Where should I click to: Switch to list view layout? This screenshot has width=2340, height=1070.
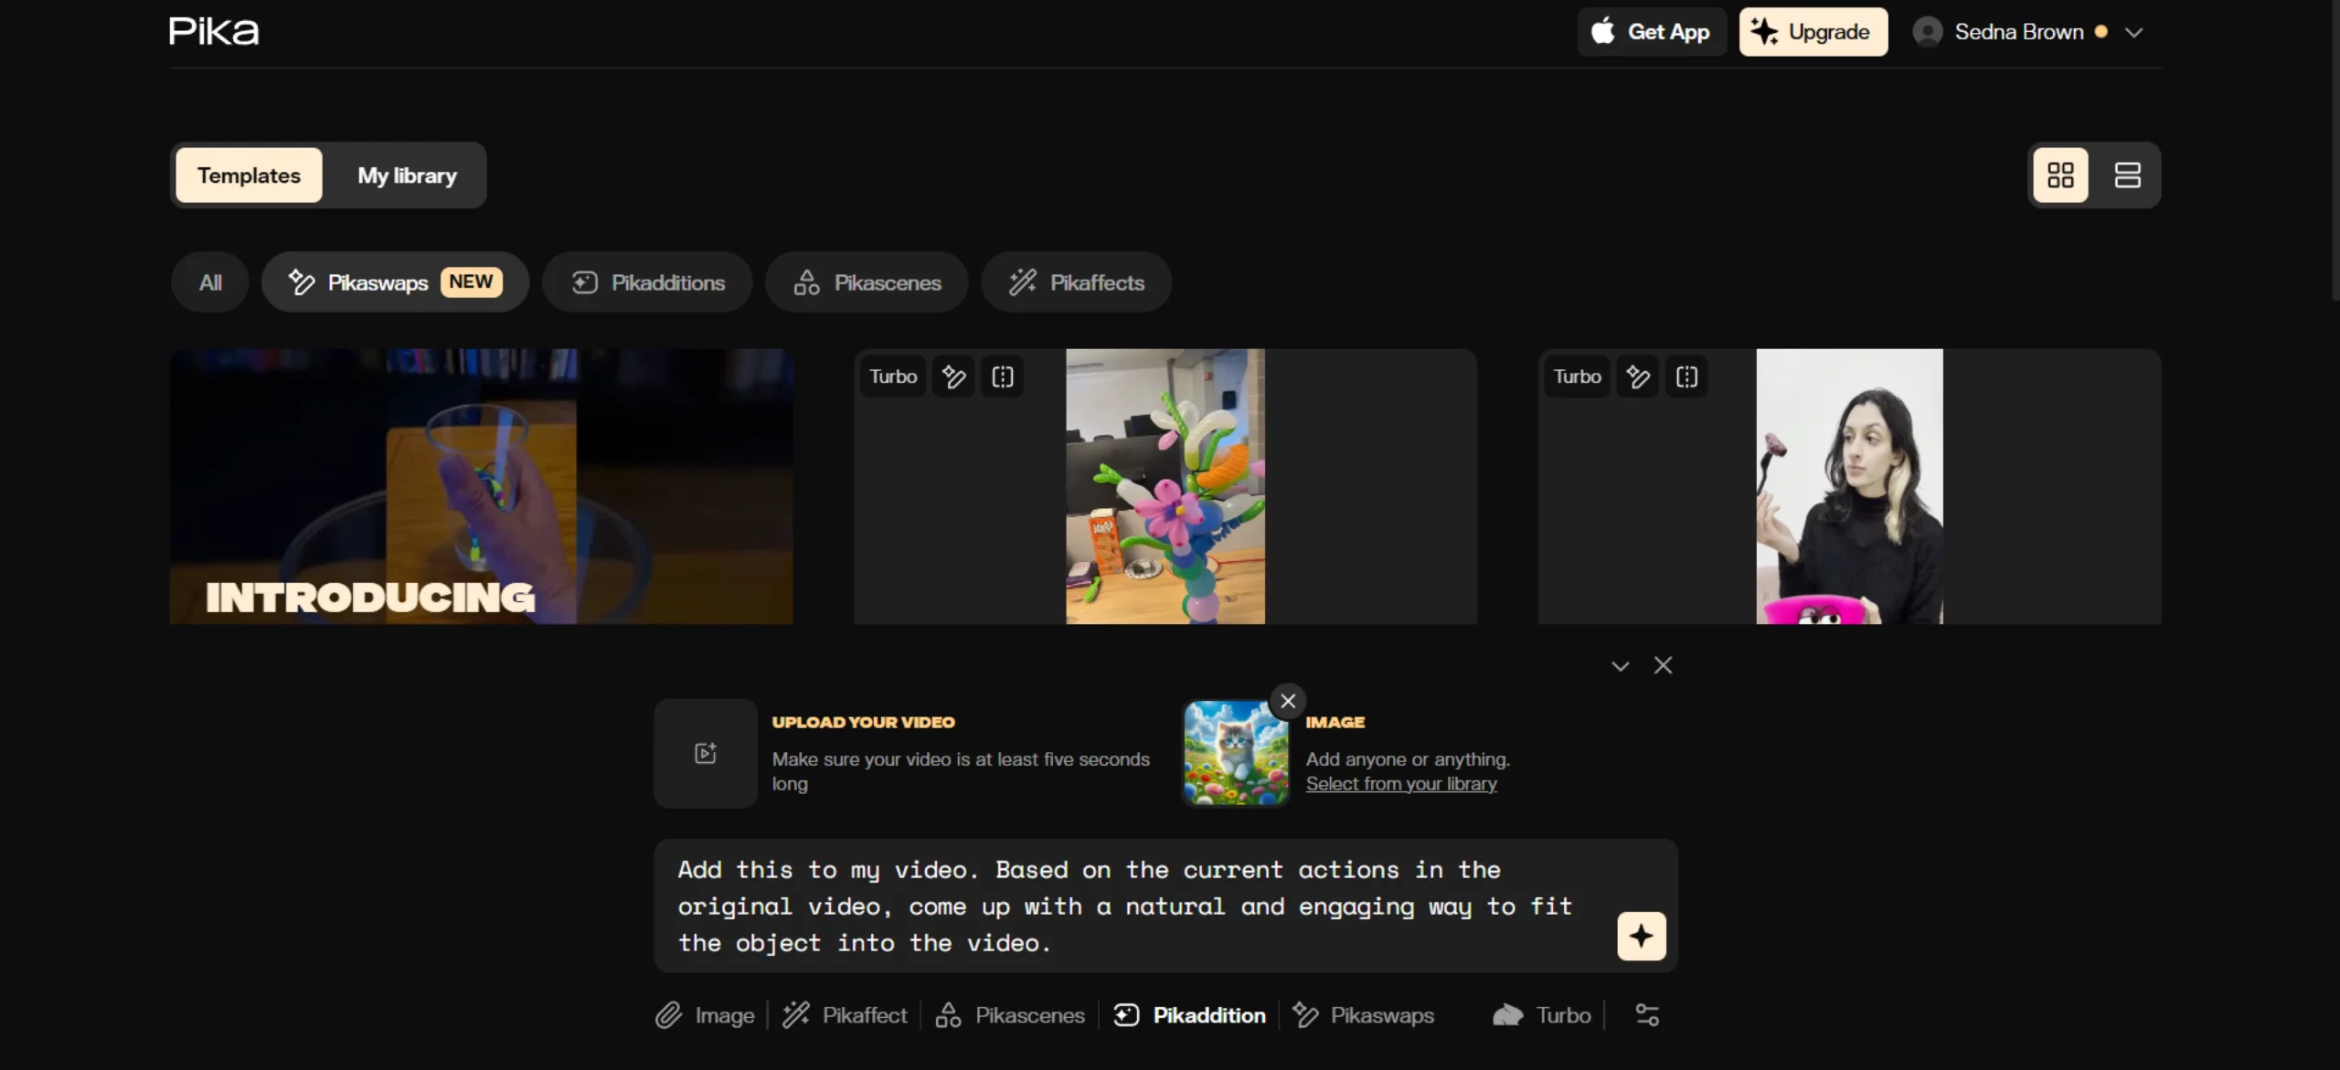tap(2127, 175)
